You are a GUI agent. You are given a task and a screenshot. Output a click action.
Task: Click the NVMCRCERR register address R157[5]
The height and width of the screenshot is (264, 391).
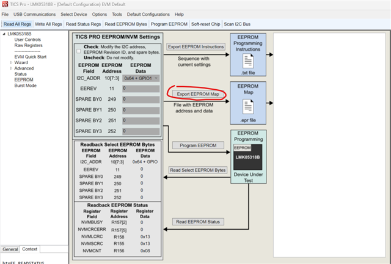119,230
